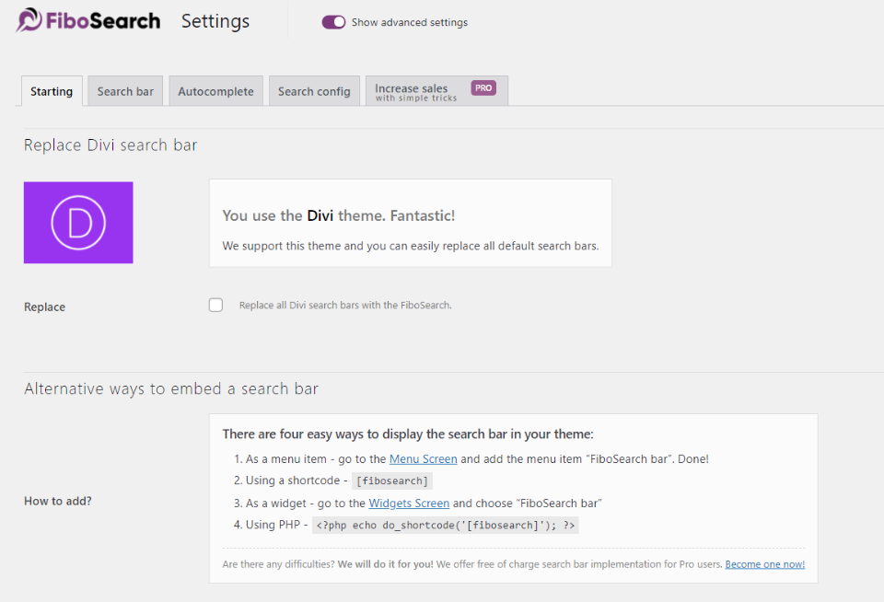
Task: Click the Replace Divi search bar section heading
Action: click(110, 145)
